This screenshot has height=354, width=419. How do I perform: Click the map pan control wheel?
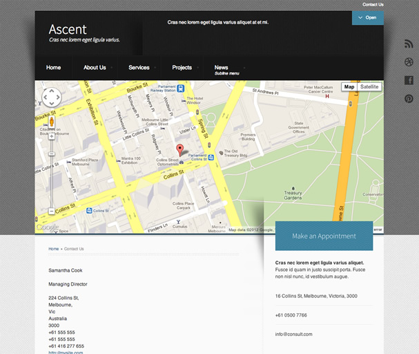(x=52, y=97)
